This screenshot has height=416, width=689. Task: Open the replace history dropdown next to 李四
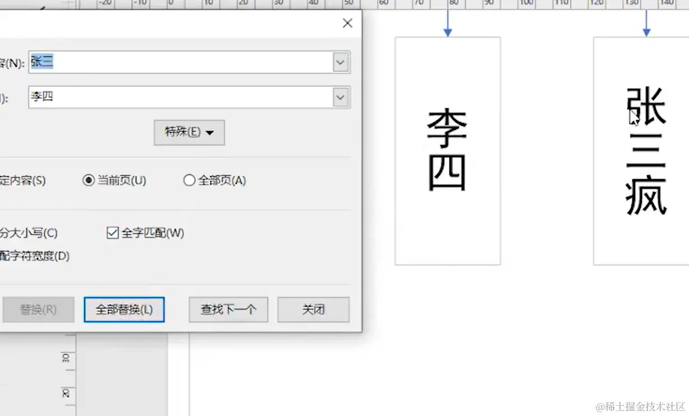point(340,97)
